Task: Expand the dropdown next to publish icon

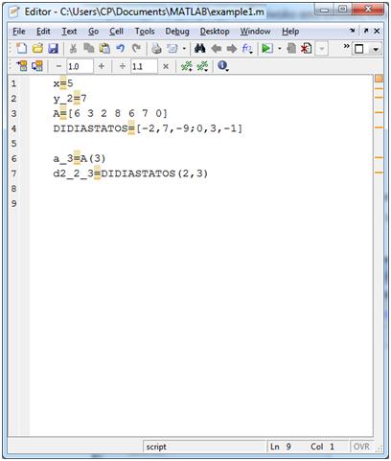Action: click(x=184, y=49)
